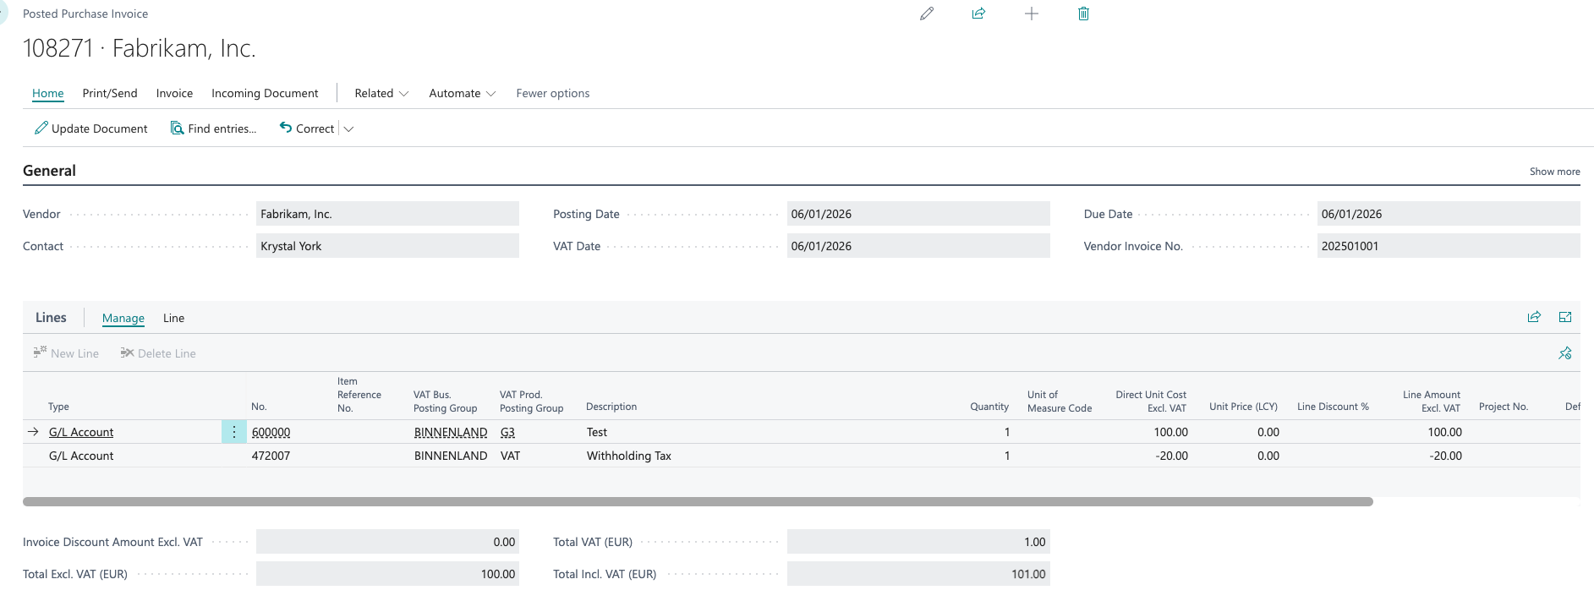Switch to the Home tab
The height and width of the screenshot is (612, 1594).
tap(48, 93)
